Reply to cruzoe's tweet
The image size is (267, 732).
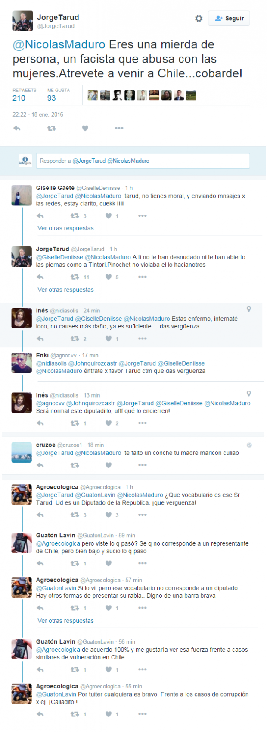click(40, 465)
